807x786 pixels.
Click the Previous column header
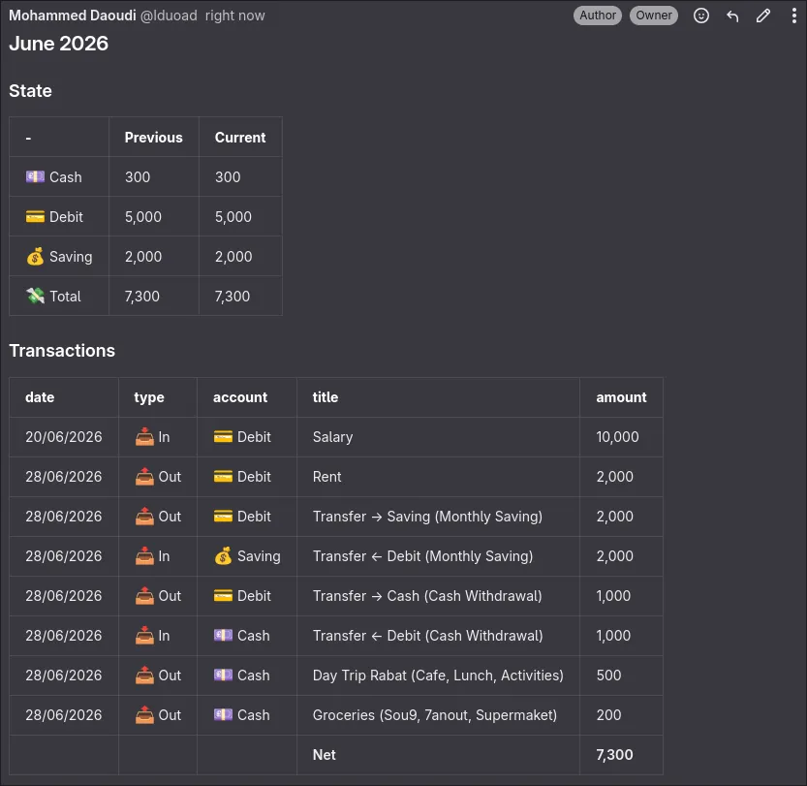153,138
